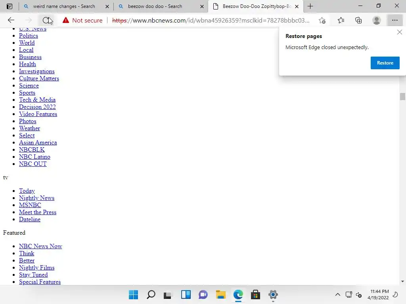Open File Explorer from taskbar
This screenshot has height=304, width=406.
pyautogui.click(x=221, y=294)
